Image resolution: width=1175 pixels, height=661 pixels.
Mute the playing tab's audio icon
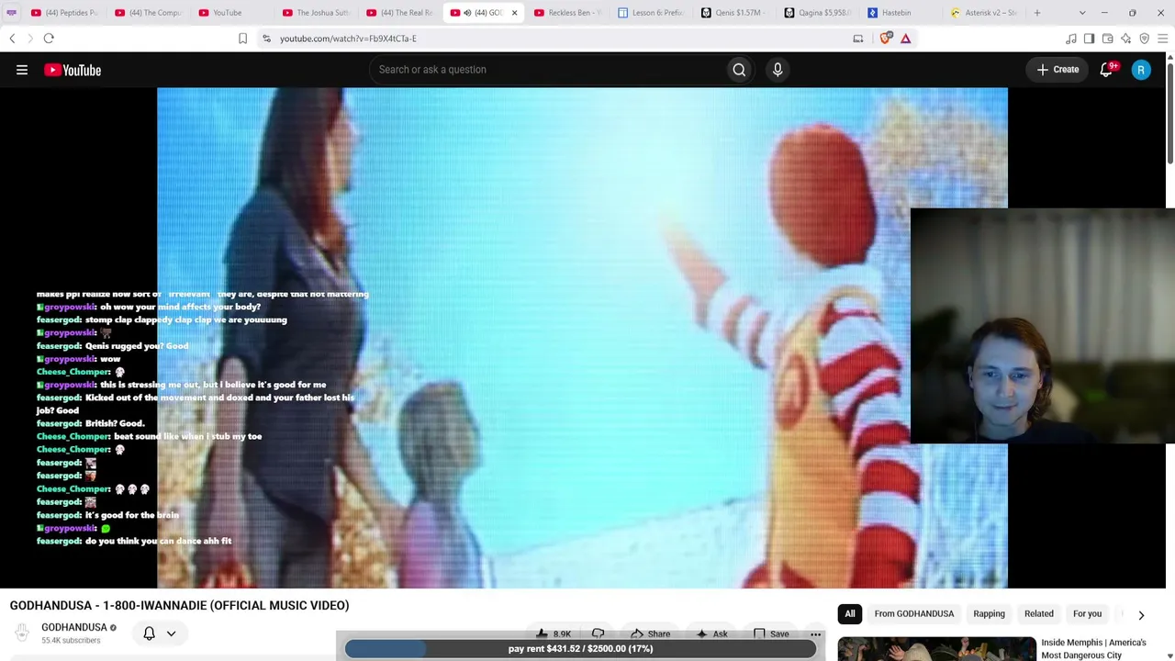click(467, 13)
